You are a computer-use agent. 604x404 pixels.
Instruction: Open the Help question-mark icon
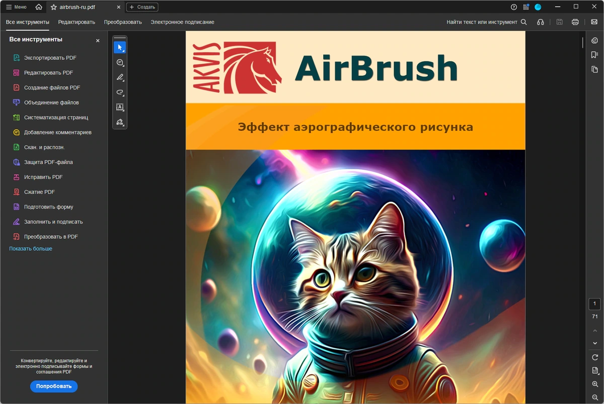[x=514, y=7]
